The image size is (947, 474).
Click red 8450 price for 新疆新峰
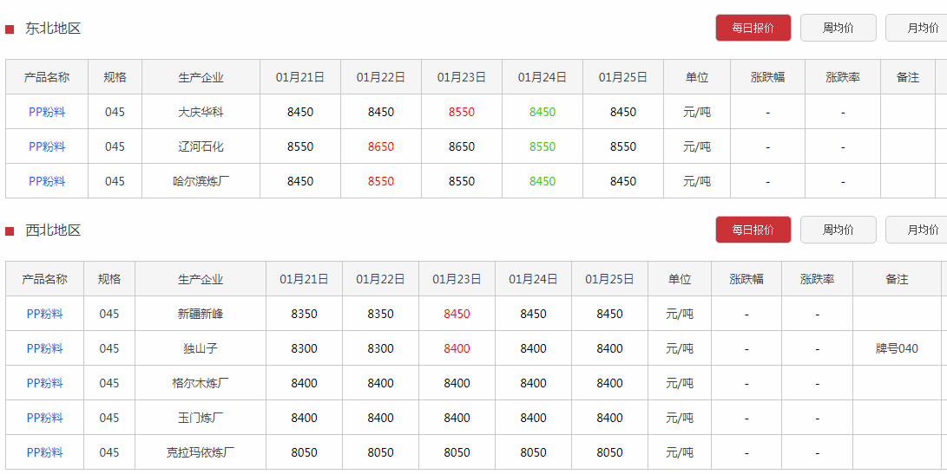coord(457,315)
